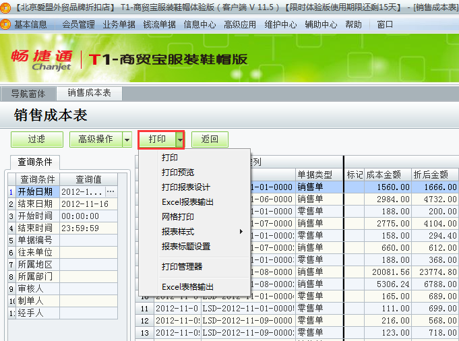The image size is (459, 341).
Task: Open 打印管理器 from the menu
Action: [182, 267]
